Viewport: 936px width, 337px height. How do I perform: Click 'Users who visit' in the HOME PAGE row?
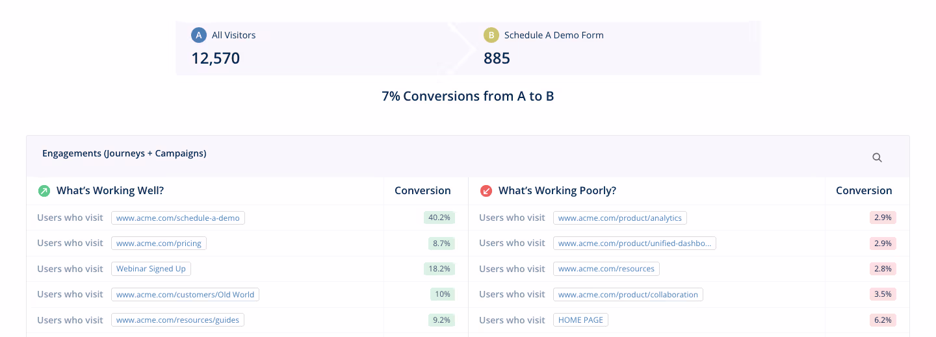pyautogui.click(x=512, y=319)
